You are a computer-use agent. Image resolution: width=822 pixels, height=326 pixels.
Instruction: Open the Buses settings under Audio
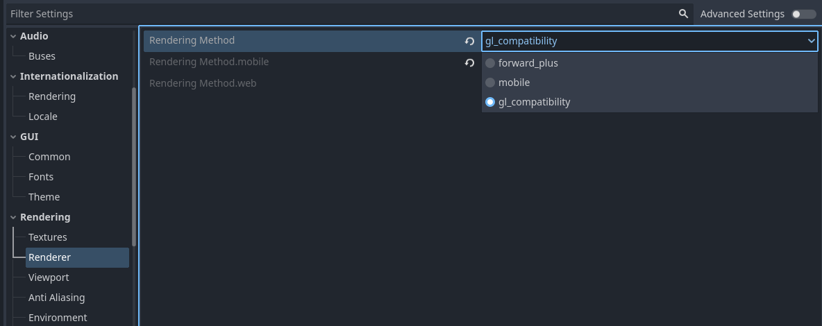coord(42,56)
